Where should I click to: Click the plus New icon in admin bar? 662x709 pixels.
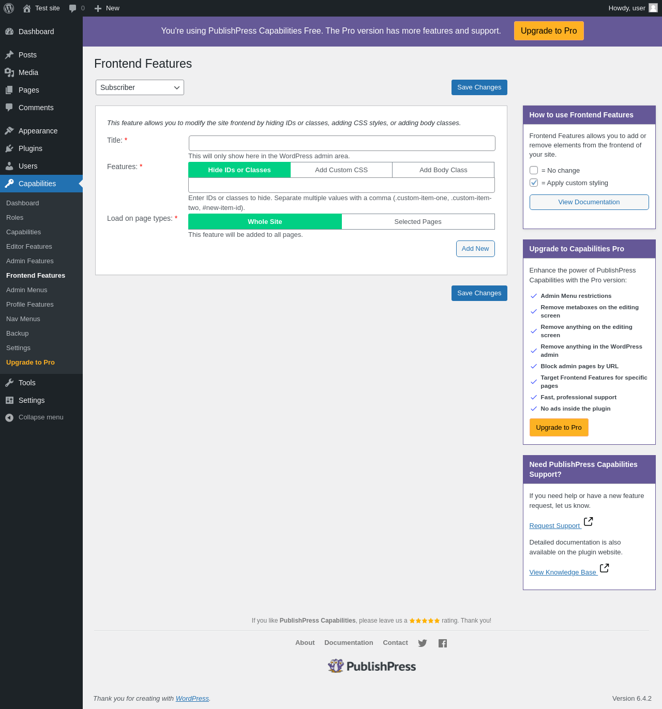pos(98,8)
